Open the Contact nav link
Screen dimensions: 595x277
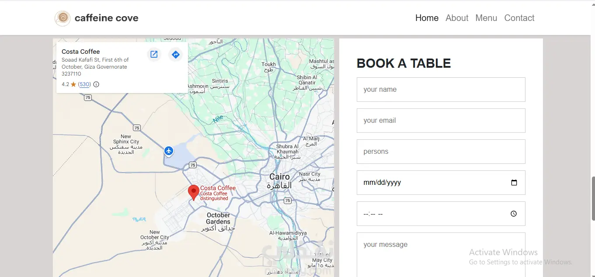pos(519,18)
